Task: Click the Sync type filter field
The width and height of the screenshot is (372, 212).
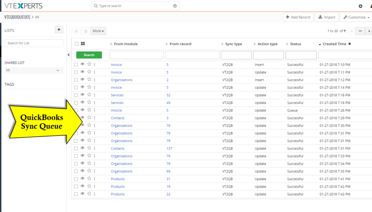Action: [x=236, y=55]
